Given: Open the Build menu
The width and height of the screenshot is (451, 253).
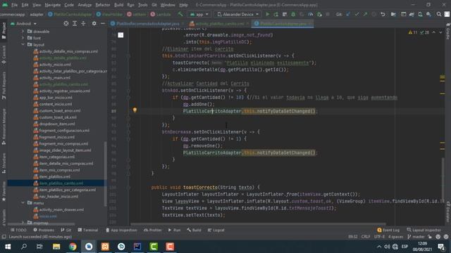Looking at the screenshot, I should 118,5.
